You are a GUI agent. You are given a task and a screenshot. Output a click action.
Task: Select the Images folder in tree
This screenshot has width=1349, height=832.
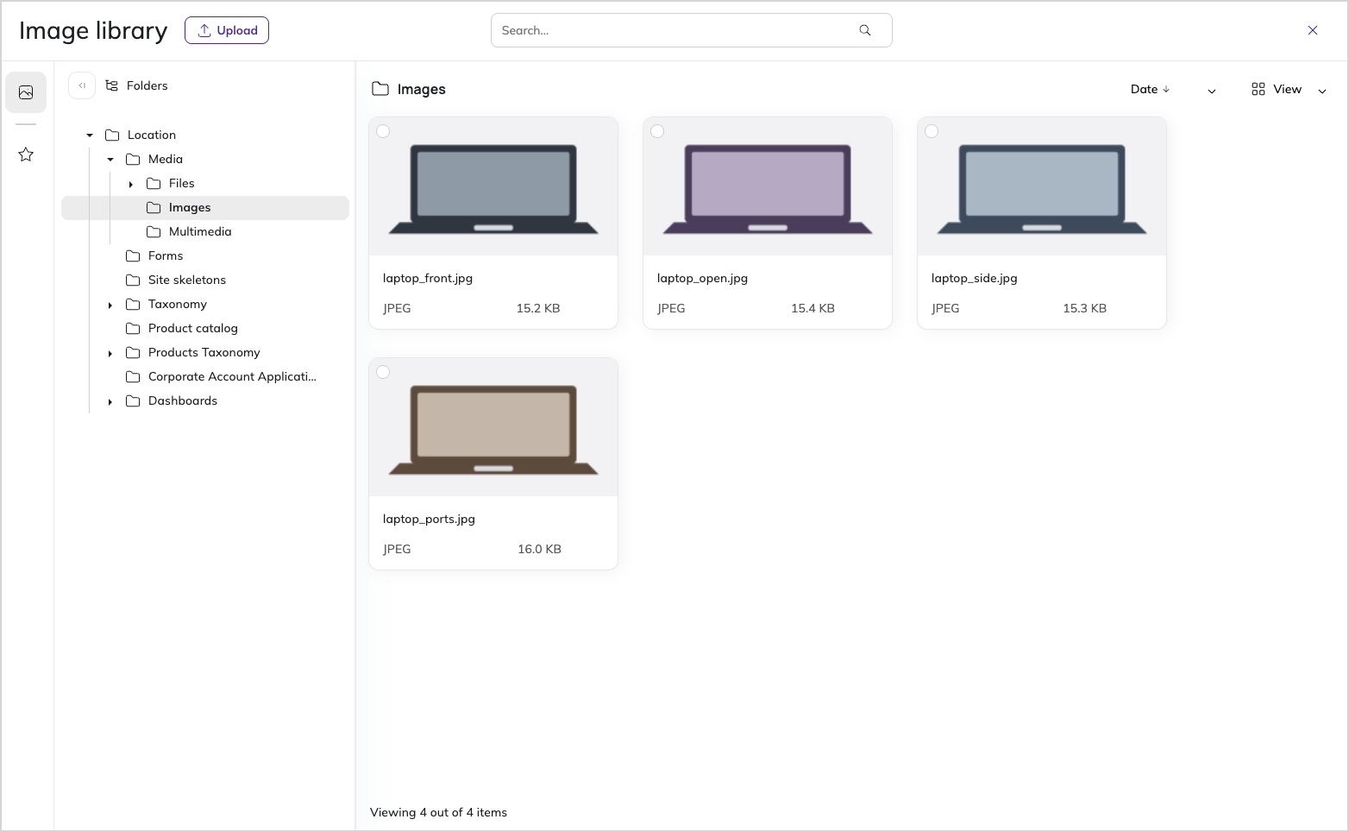tap(205, 207)
